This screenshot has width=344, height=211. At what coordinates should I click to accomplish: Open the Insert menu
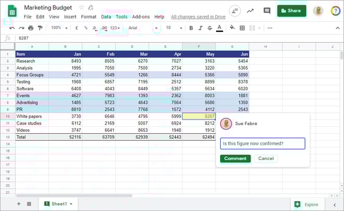pos(70,17)
